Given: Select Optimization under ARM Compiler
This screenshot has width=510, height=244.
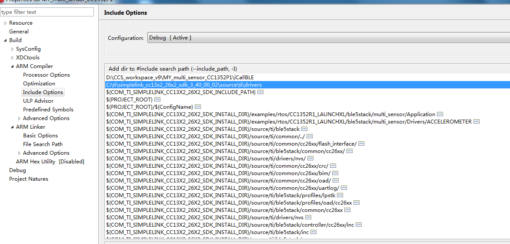Looking at the screenshot, I should pos(39,84).
